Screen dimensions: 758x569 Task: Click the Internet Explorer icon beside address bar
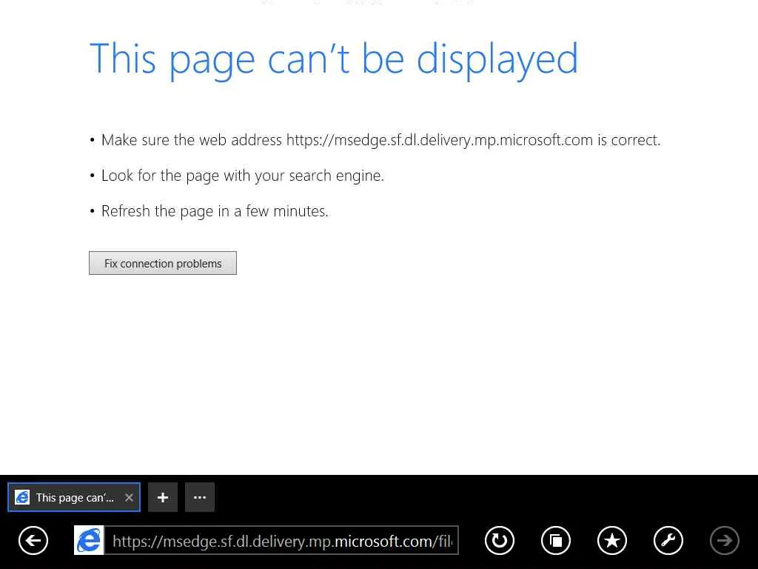(89, 540)
